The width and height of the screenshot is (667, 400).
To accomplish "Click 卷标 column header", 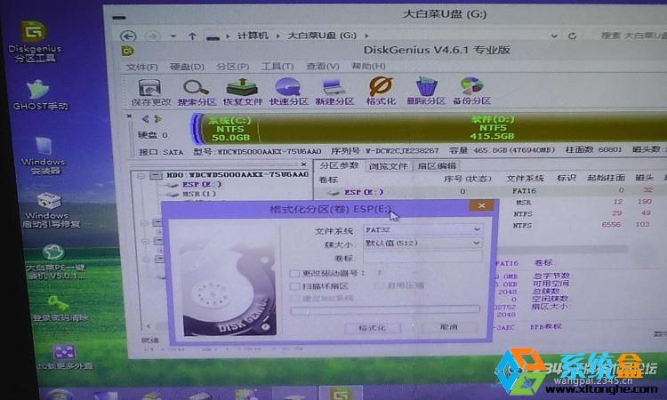I will point(328,180).
